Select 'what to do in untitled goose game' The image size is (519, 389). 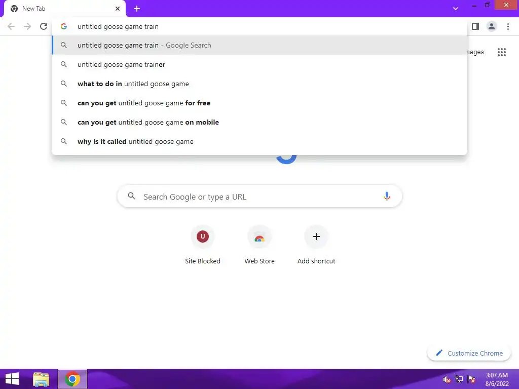tap(259, 84)
